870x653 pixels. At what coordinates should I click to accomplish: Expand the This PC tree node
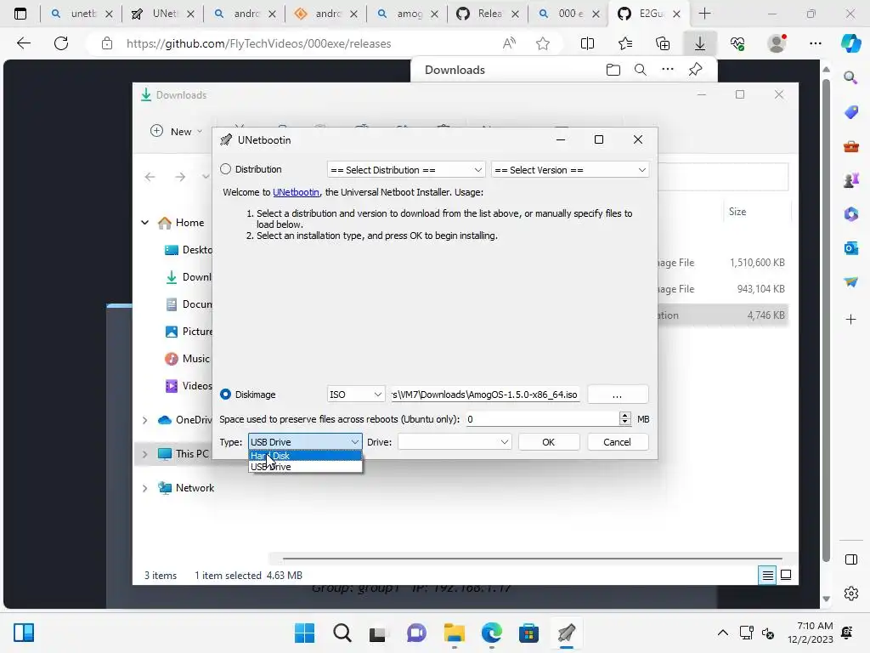144,454
